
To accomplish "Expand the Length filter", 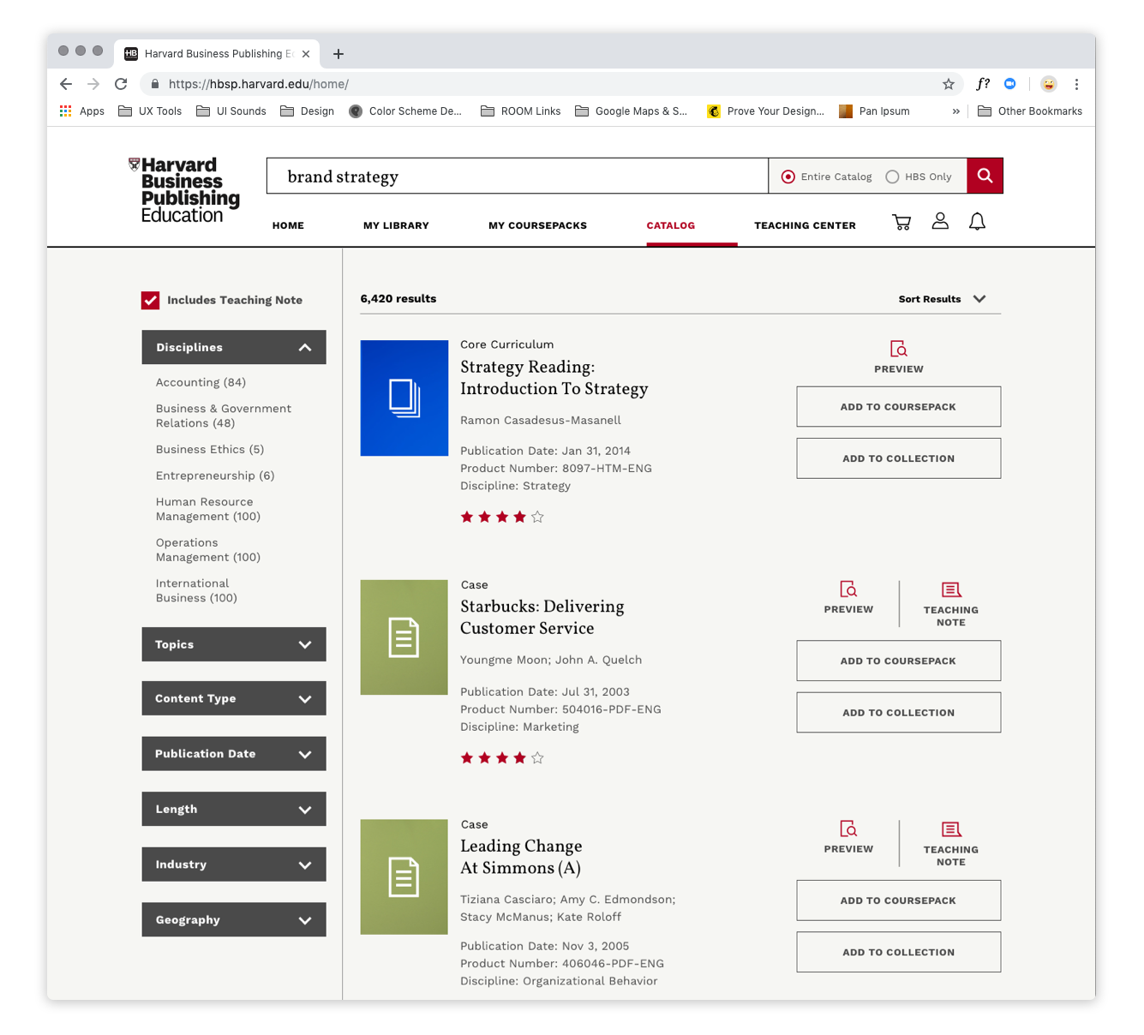I will (x=234, y=809).
